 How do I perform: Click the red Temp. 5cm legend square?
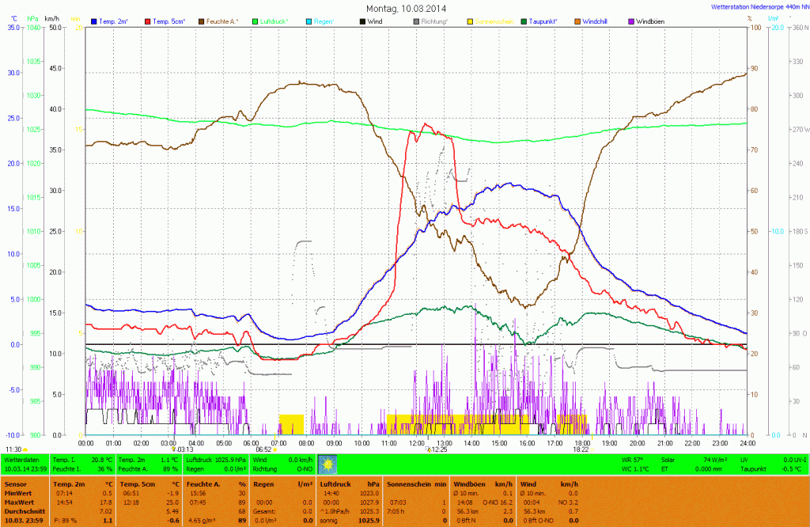[x=148, y=21]
